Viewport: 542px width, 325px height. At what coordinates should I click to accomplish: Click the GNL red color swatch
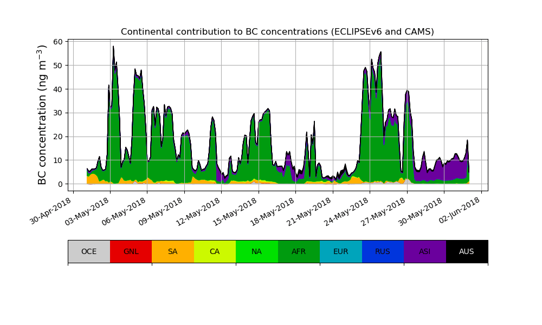131,251
